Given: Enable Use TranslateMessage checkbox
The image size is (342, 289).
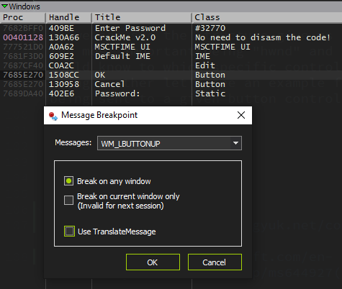Looking at the screenshot, I should (x=69, y=231).
